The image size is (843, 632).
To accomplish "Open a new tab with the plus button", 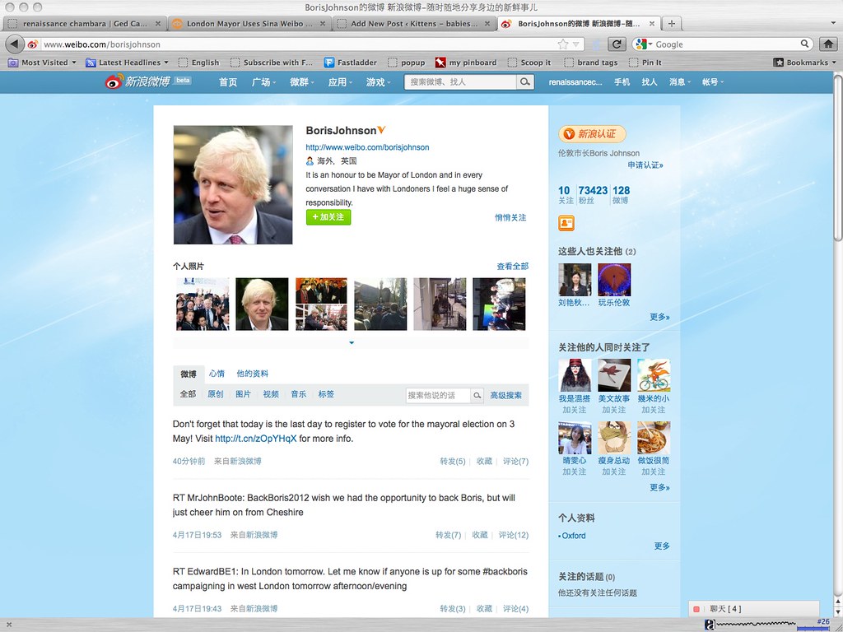I will click(672, 23).
